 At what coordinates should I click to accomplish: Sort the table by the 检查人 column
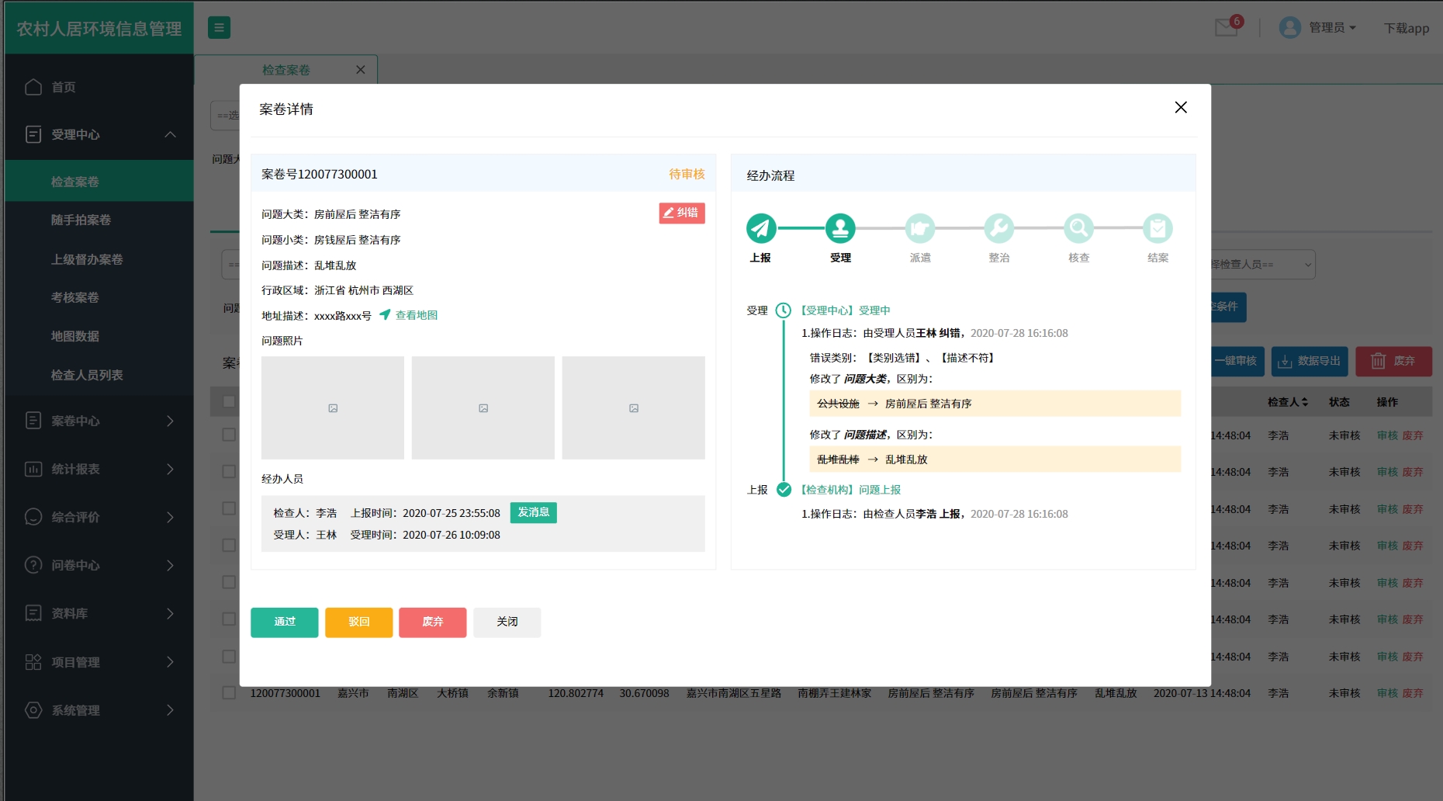[1288, 402]
